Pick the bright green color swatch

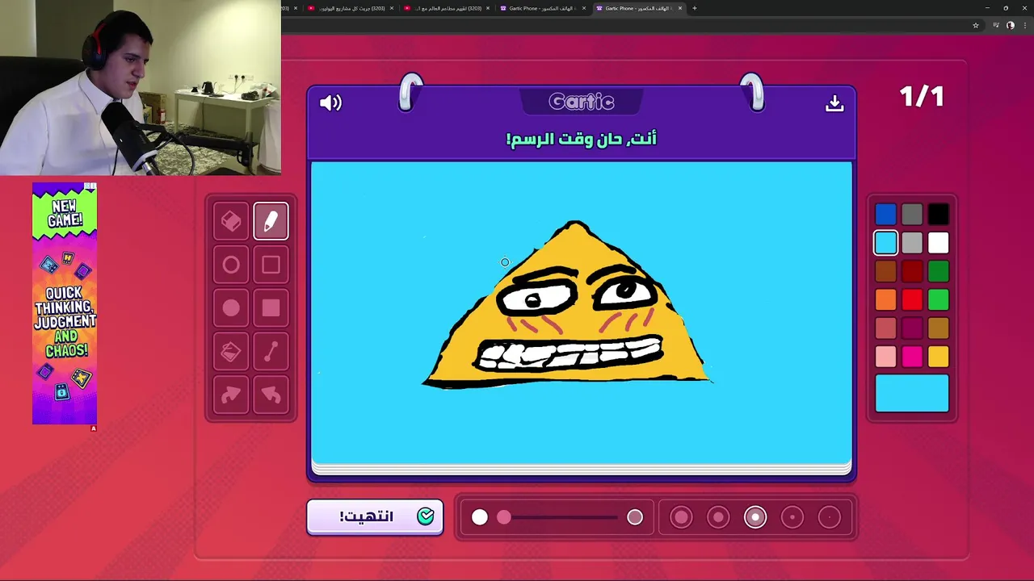(x=939, y=299)
